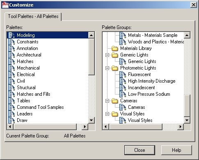The image size is (199, 160).
Task: Collapse the Visual Styles group
Action: pos(108,114)
